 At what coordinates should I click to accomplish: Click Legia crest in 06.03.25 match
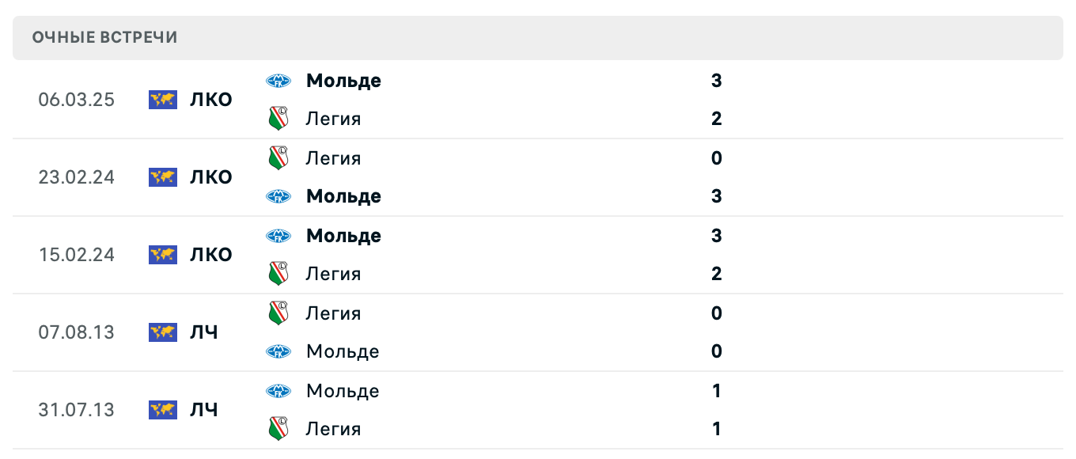[278, 119]
